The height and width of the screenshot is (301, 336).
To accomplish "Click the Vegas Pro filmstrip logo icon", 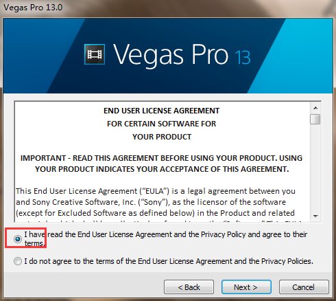I will coord(95,54).
